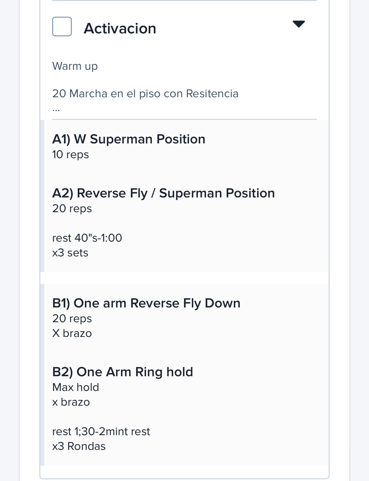Select the 20 reps line under A2

[72, 209]
